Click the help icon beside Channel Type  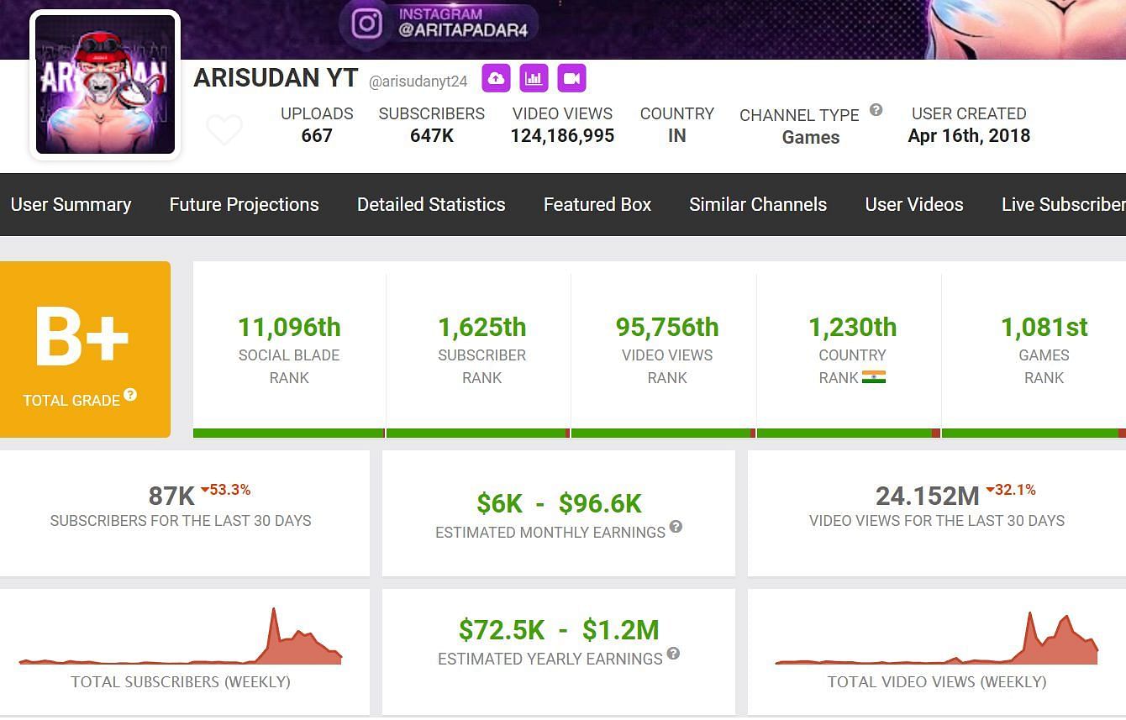[x=876, y=110]
